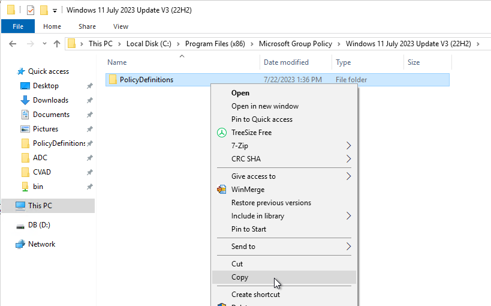Image resolution: width=491 pixels, height=306 pixels.
Task: Select the PolicyDefinitions folder icon in file list
Action: pos(113,80)
